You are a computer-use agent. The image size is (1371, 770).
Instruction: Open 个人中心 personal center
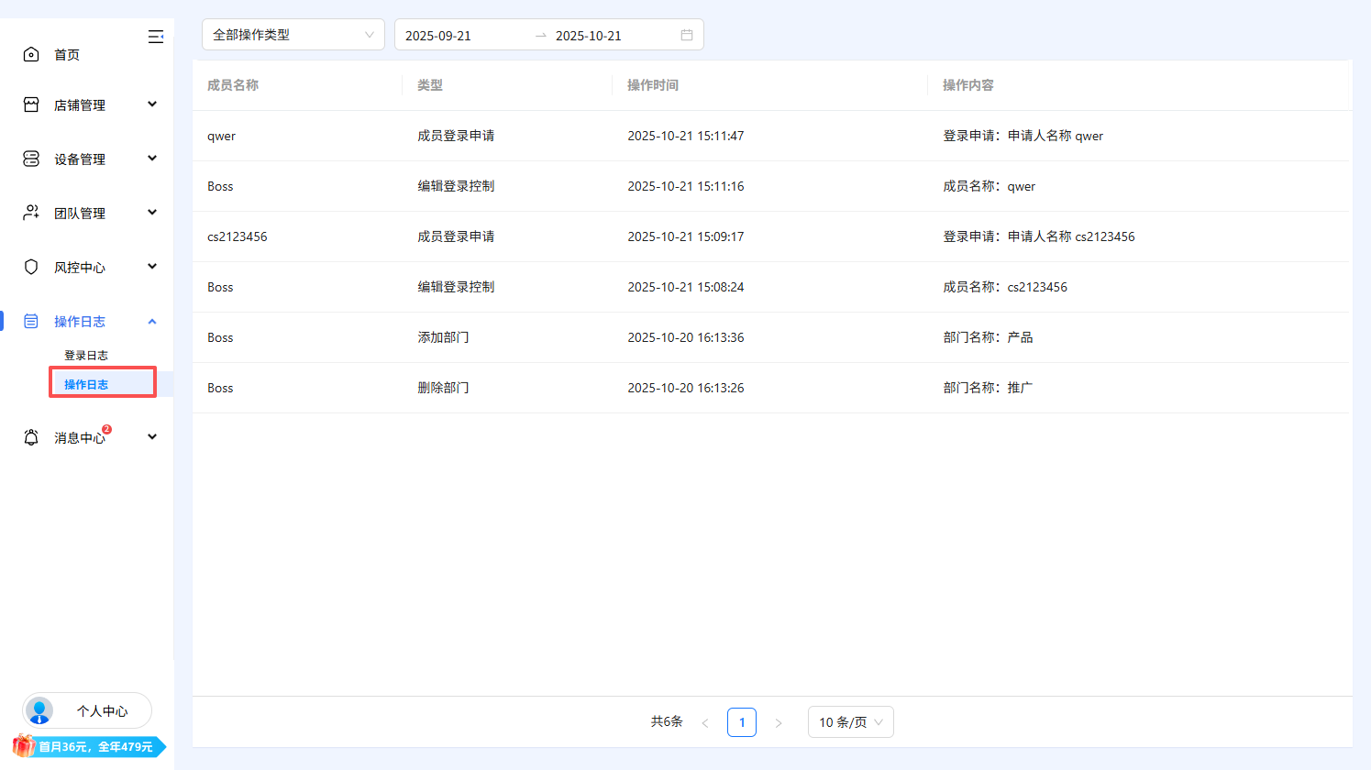tap(86, 710)
